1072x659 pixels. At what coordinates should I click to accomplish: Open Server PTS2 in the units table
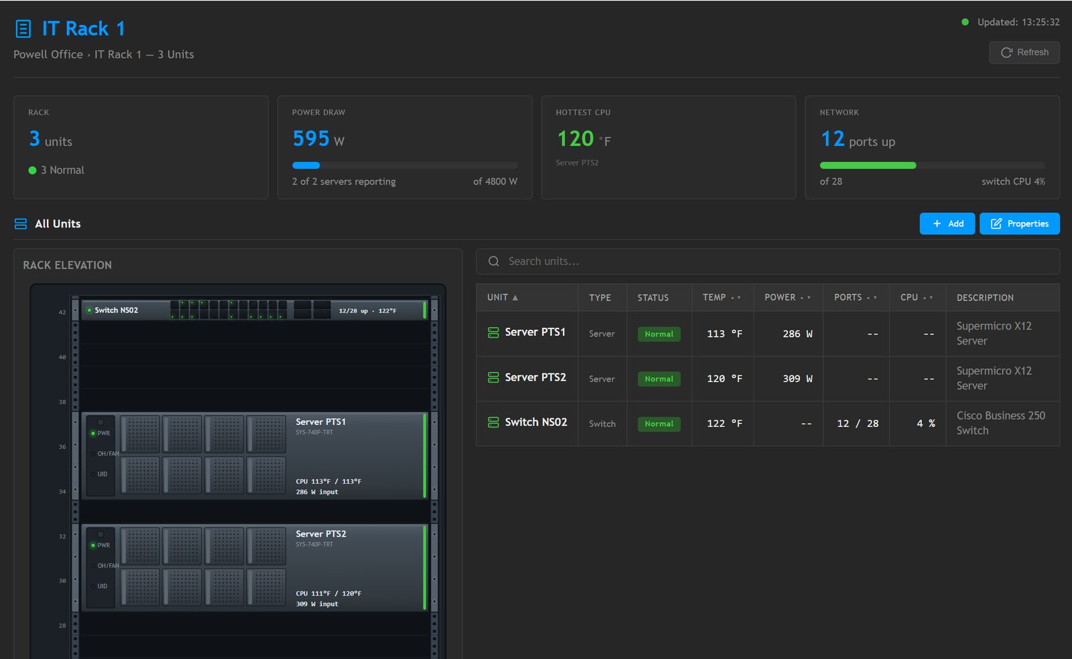(535, 377)
